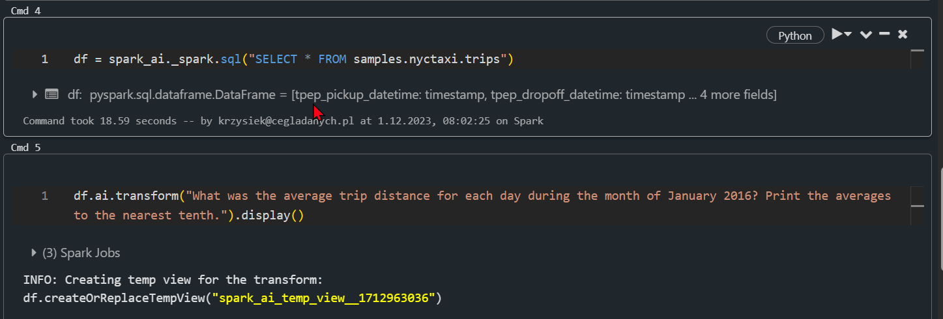
Task: Expand the df DataFrame schema triangle
Action: click(x=35, y=94)
